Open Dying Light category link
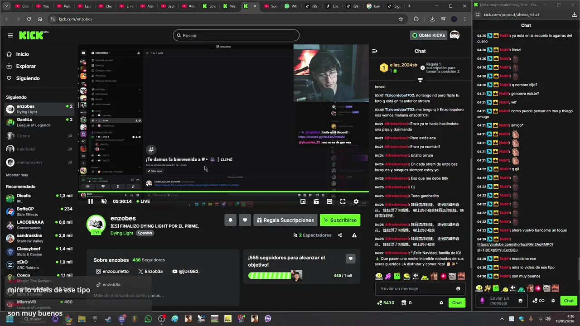580x326 pixels. [122, 233]
